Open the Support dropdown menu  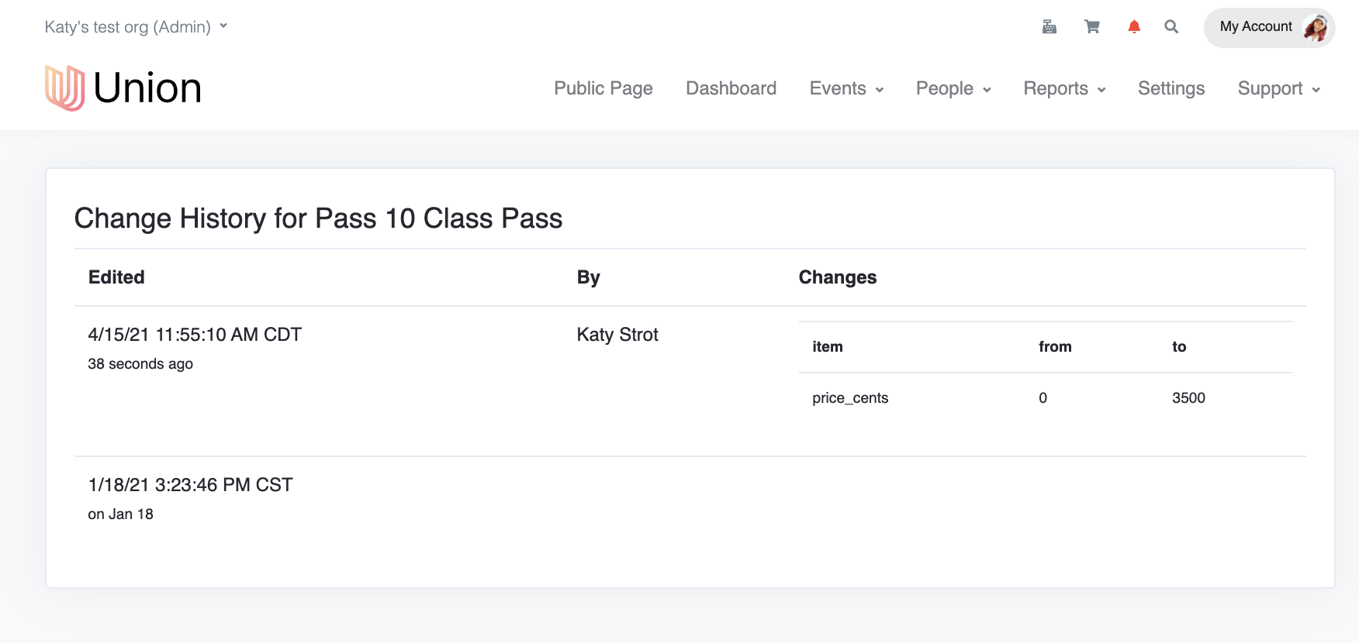pyautogui.click(x=1279, y=88)
